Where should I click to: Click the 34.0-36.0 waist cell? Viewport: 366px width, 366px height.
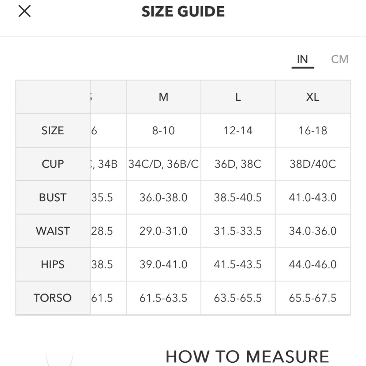point(313,231)
